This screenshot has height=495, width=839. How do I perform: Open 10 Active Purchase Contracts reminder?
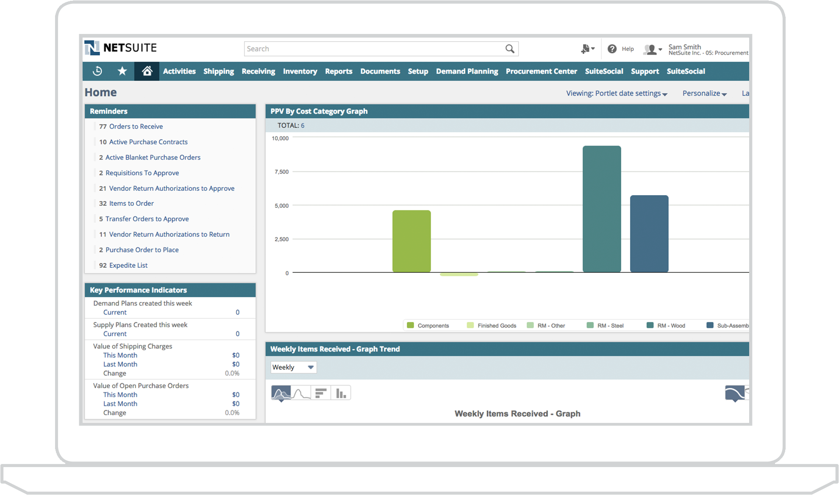143,142
